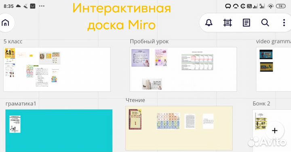The height and width of the screenshot is (152, 291).
Task: Tap the plus add button
Action: pyautogui.click(x=275, y=131)
